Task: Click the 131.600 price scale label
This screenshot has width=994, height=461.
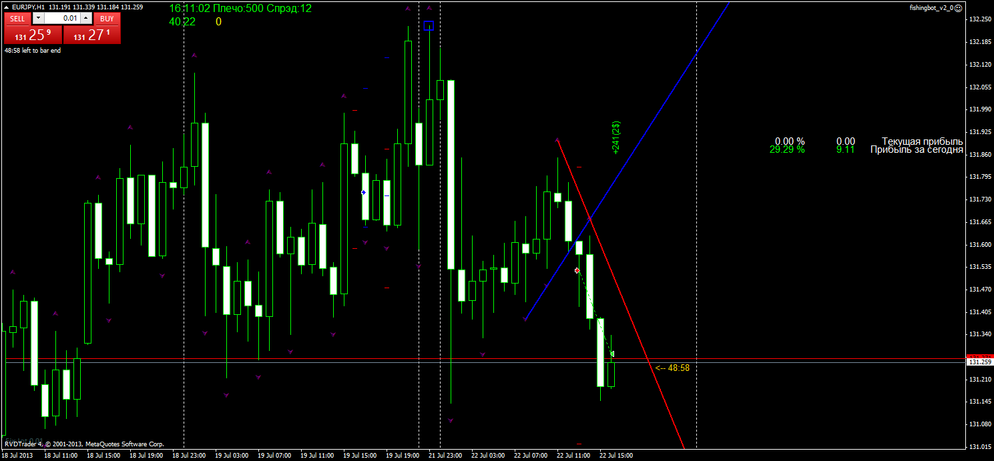Action: [x=979, y=244]
